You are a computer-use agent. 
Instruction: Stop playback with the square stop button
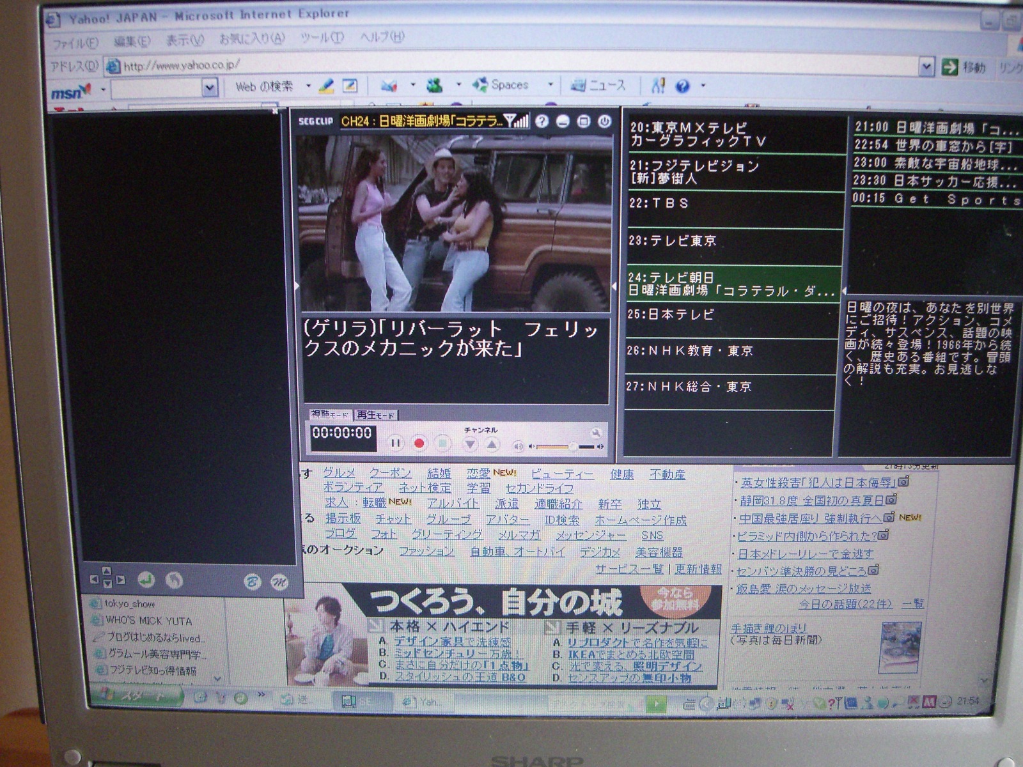pos(442,443)
